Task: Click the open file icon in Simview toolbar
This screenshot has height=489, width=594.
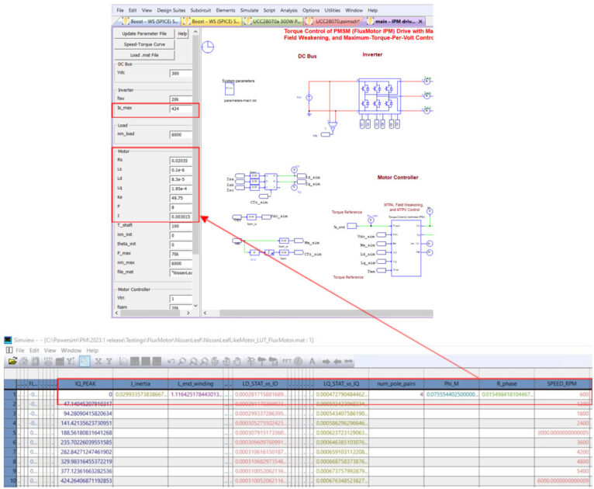Action: (12, 362)
